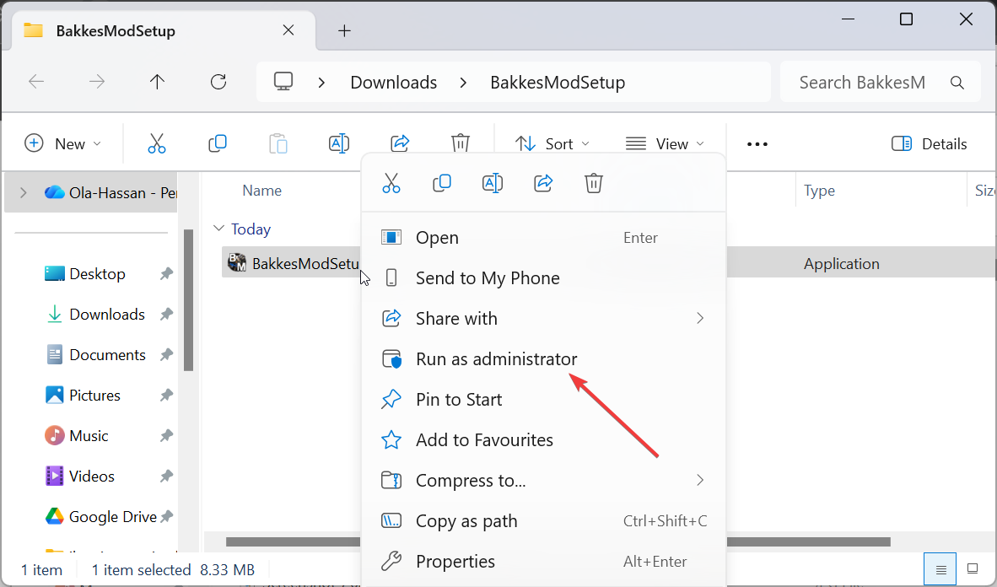Open a new tab with plus button
The width and height of the screenshot is (997, 587).
coord(344,30)
